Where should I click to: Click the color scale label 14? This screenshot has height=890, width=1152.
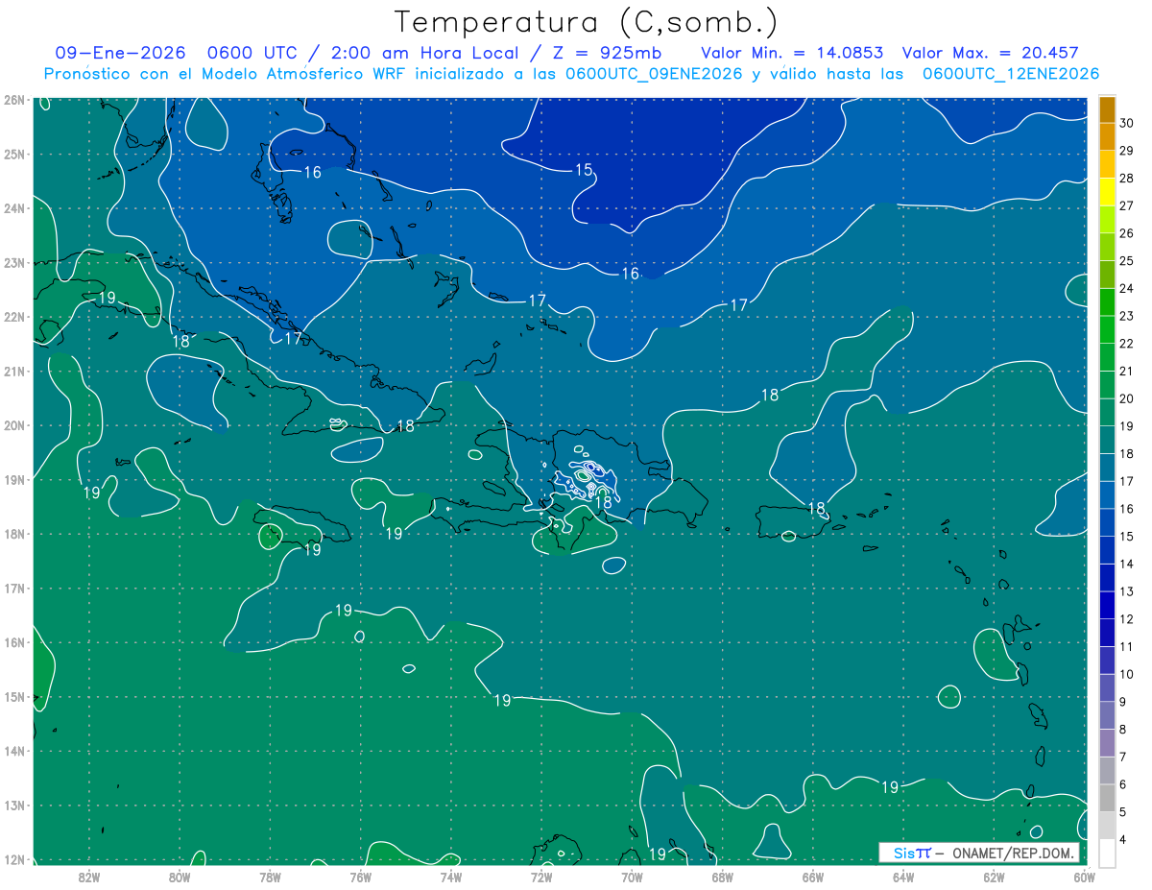pos(1127,564)
